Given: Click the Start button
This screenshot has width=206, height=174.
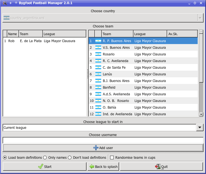Looking at the screenshot, I should pos(45,167).
